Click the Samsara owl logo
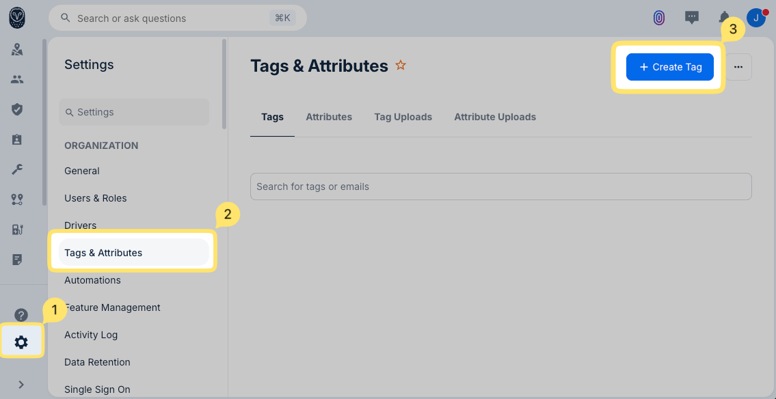This screenshot has height=399, width=776. [x=17, y=18]
